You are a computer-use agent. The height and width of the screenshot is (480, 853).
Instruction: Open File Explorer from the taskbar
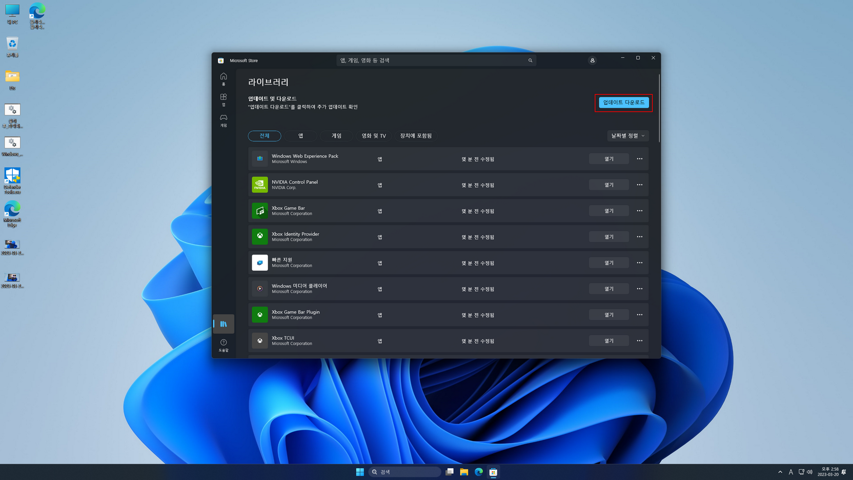(464, 472)
